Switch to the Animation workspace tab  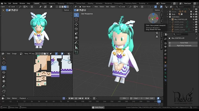coord(99,3)
